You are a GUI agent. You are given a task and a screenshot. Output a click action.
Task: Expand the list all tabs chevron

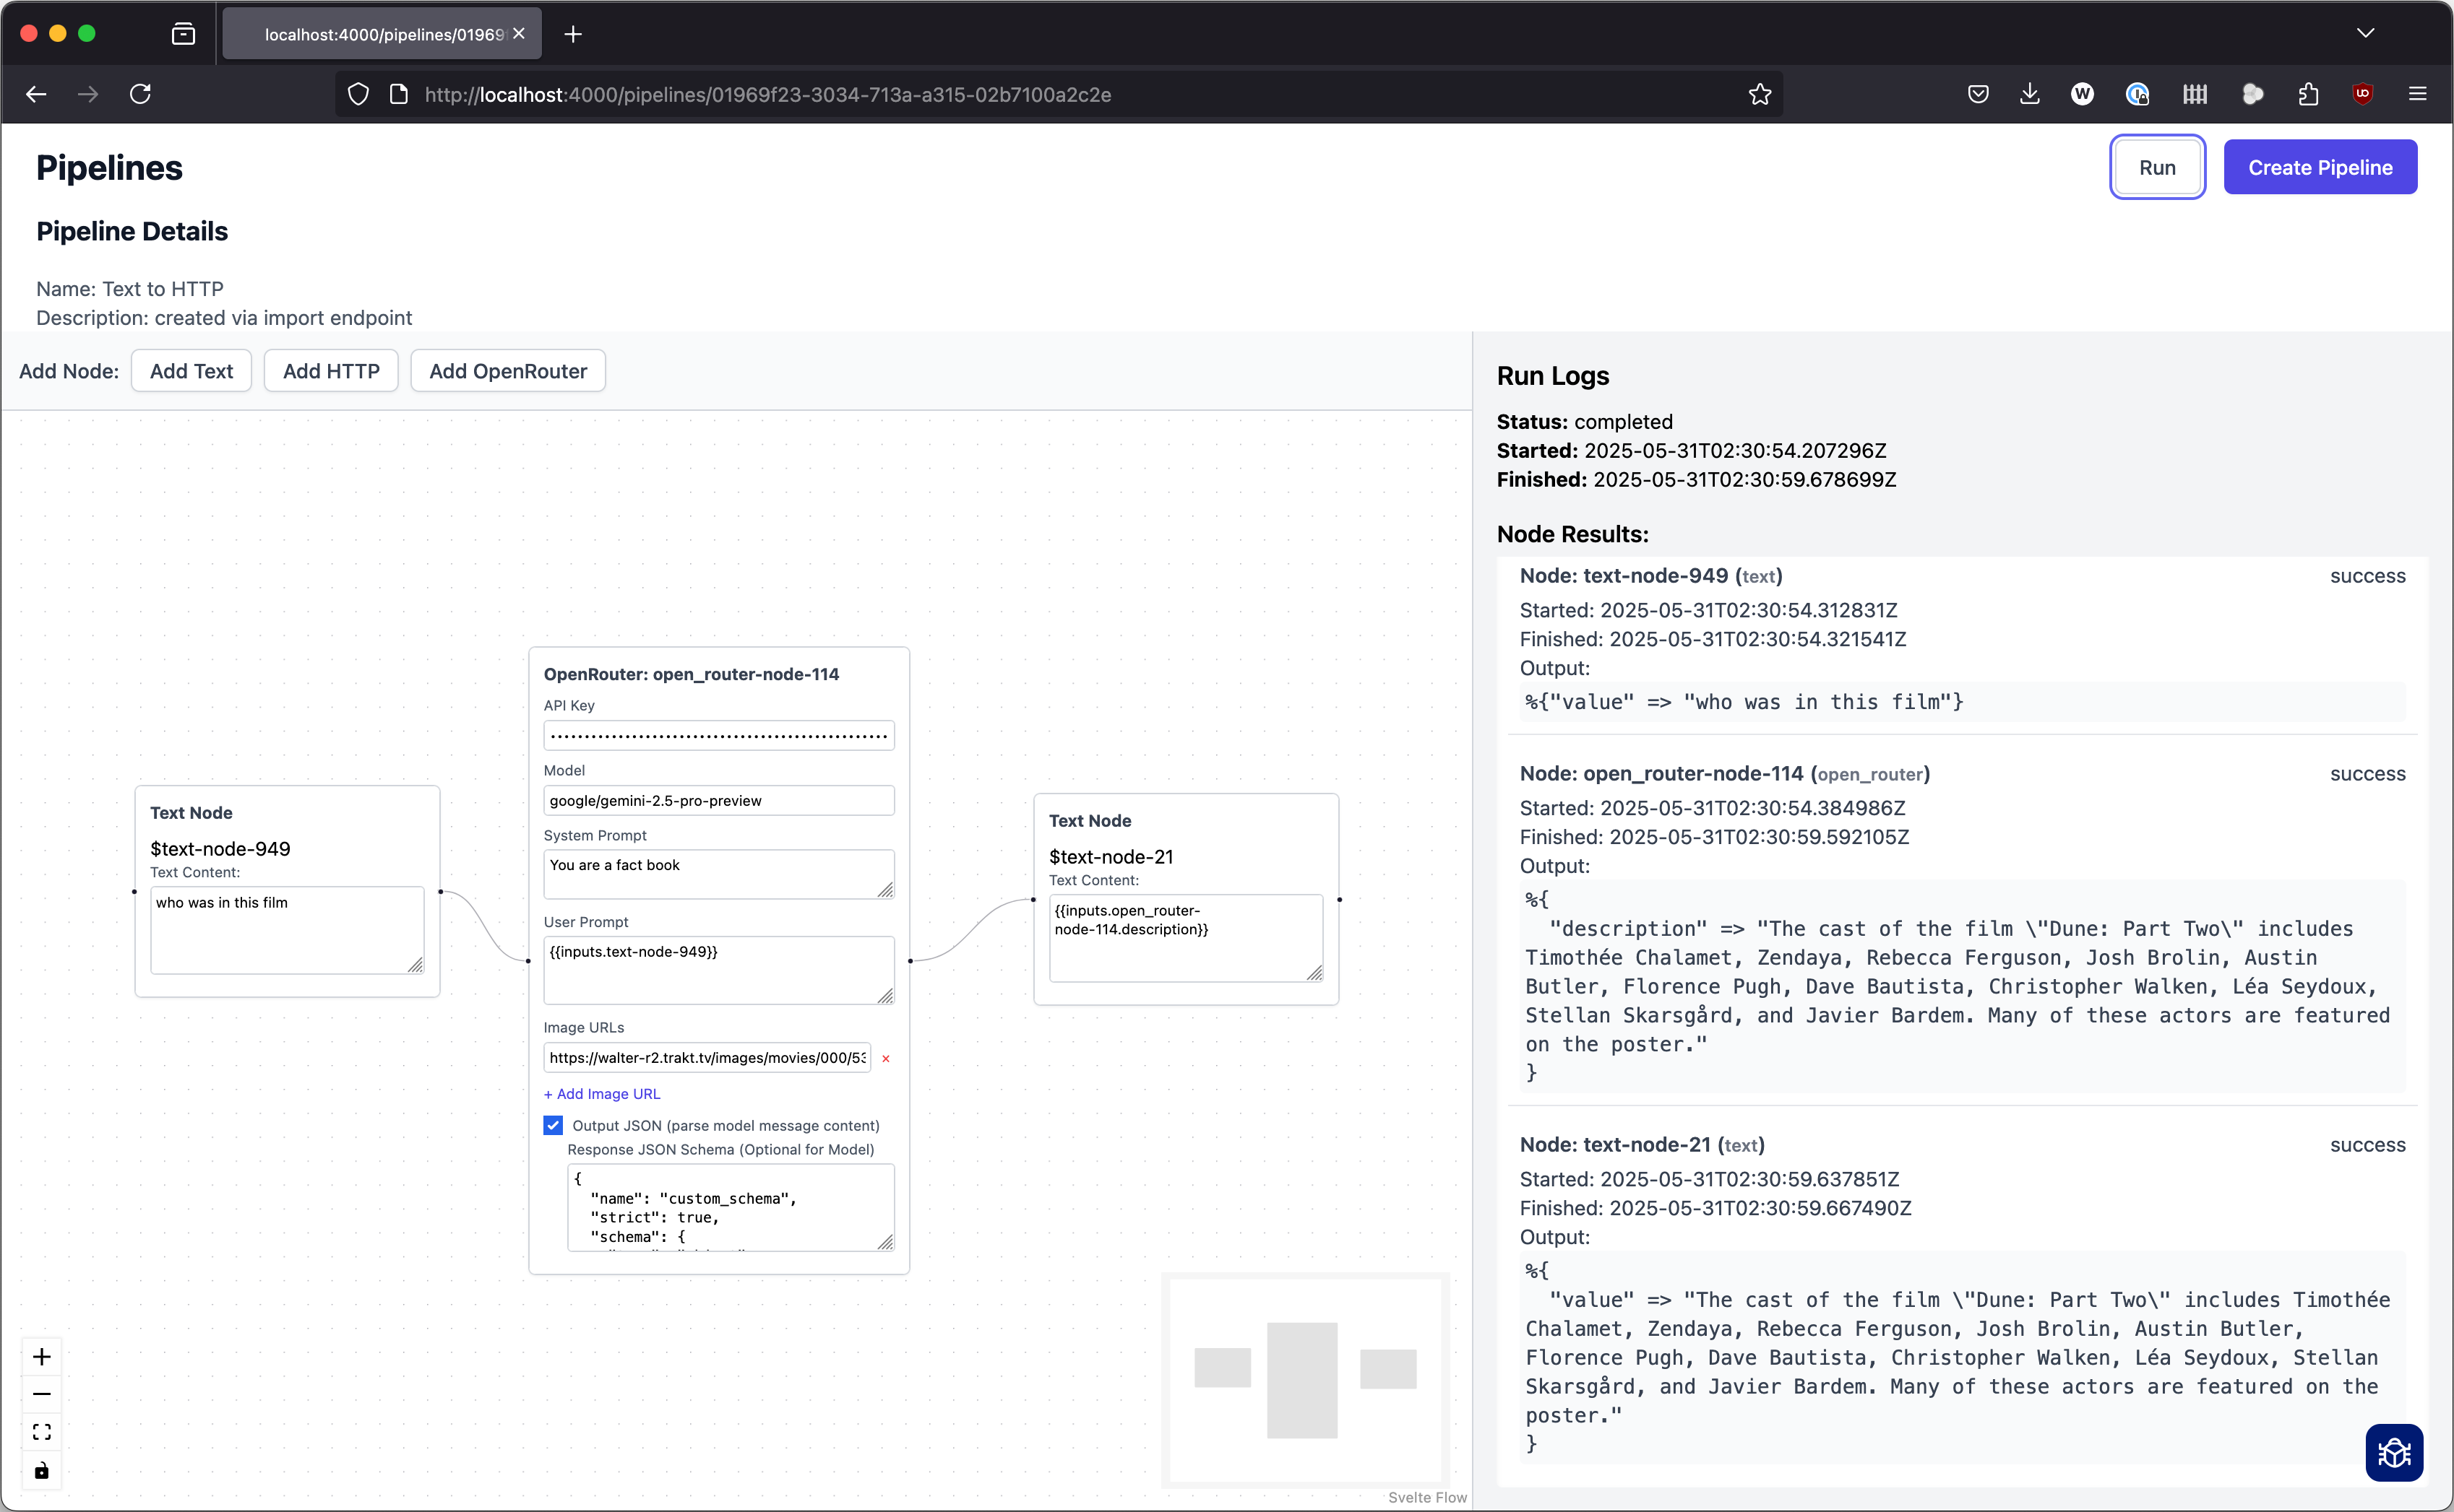pyautogui.click(x=2365, y=33)
